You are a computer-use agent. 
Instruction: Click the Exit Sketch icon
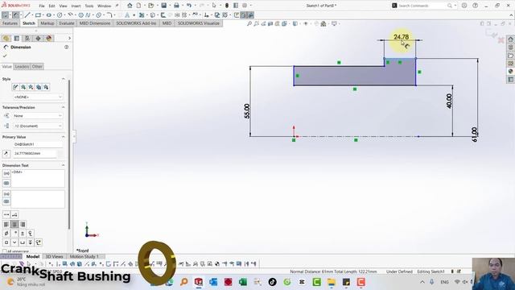6,15
